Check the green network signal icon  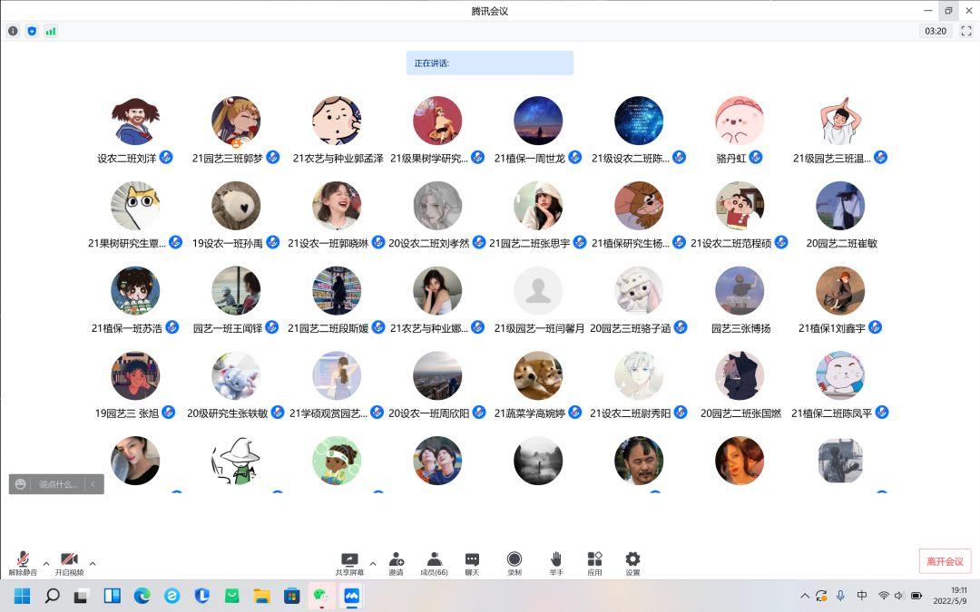pos(51,31)
